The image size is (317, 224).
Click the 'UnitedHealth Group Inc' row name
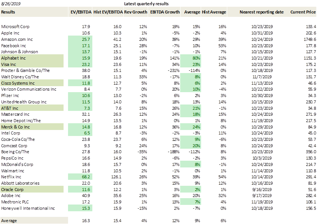click(x=24, y=102)
